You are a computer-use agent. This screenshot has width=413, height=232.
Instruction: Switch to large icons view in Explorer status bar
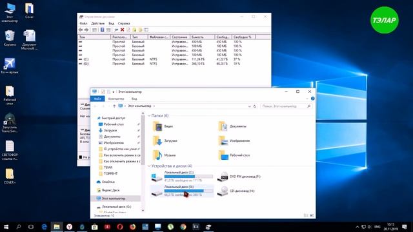[312, 215]
